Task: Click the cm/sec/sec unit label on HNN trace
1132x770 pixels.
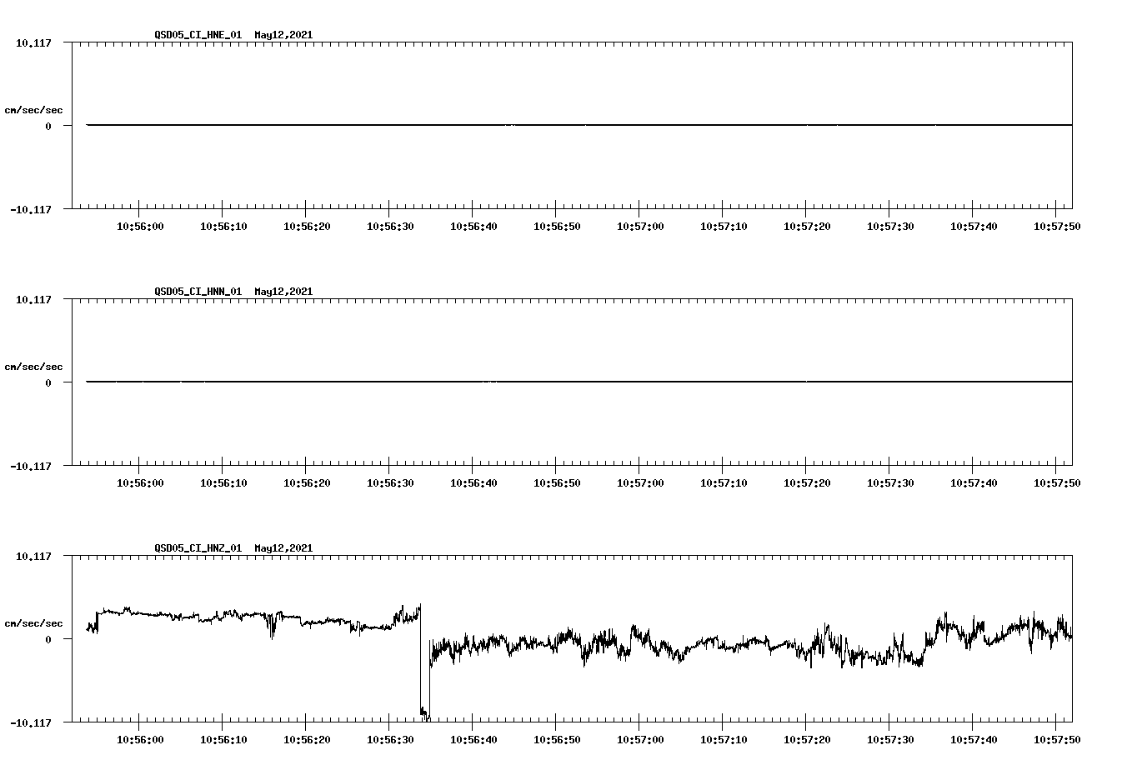Action: [34, 366]
